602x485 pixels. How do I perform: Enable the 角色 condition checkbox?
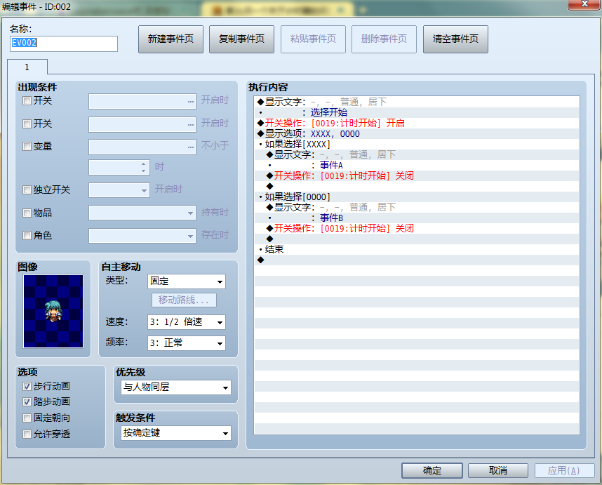coord(27,235)
